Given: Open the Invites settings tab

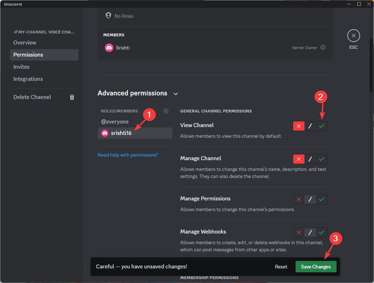Looking at the screenshot, I should click(x=44, y=67).
